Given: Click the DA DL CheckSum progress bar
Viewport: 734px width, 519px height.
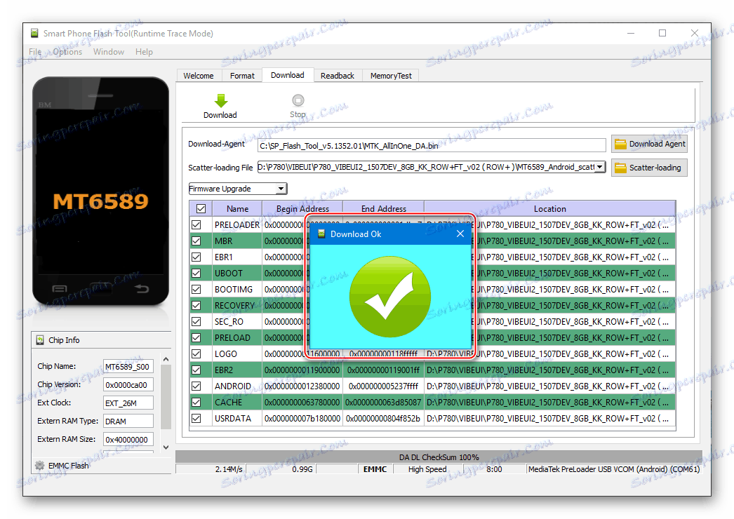Looking at the screenshot, I should click(439, 457).
